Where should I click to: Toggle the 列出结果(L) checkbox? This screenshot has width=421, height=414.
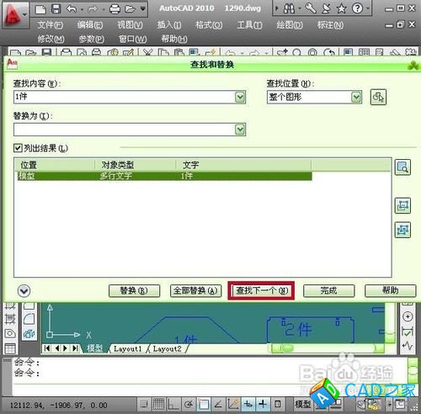[18, 148]
